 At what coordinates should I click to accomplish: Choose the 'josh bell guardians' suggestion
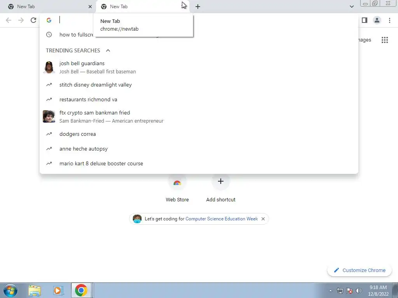point(199,68)
